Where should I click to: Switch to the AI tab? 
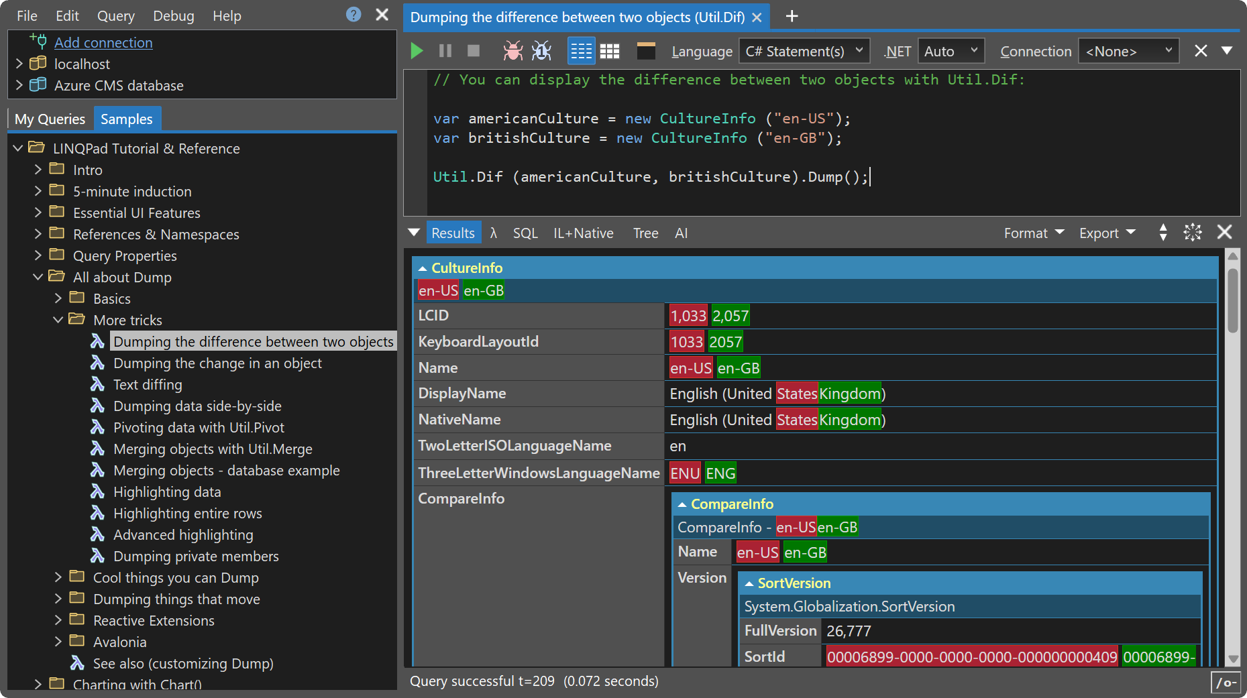point(681,233)
